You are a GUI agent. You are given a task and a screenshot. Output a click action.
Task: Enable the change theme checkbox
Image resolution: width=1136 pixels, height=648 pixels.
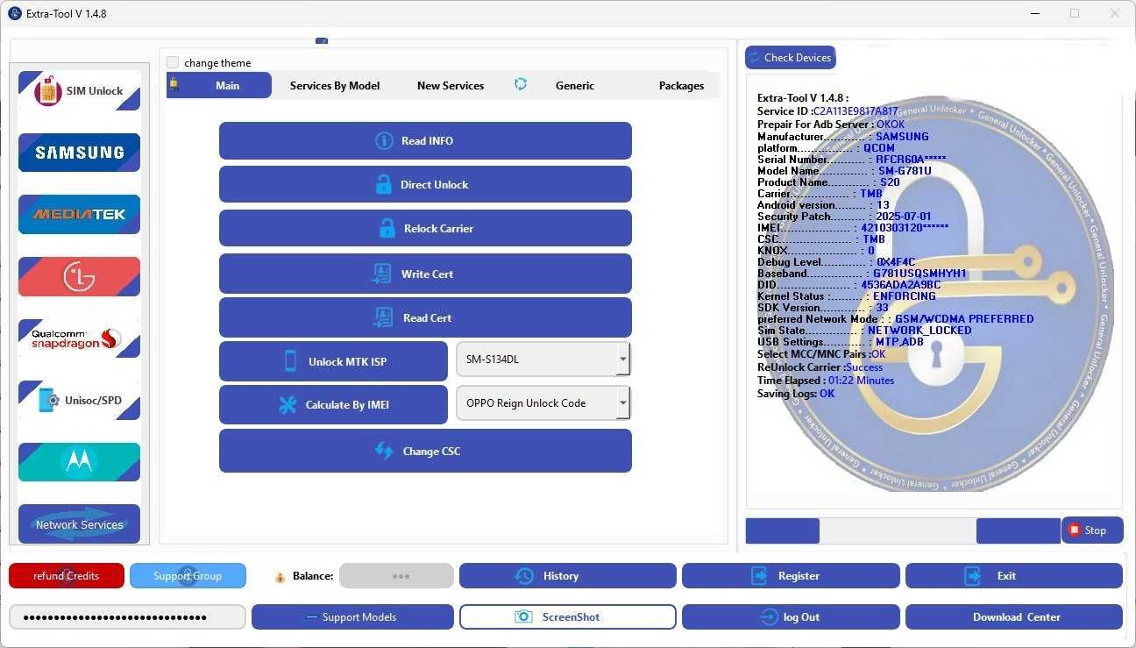pyautogui.click(x=173, y=63)
